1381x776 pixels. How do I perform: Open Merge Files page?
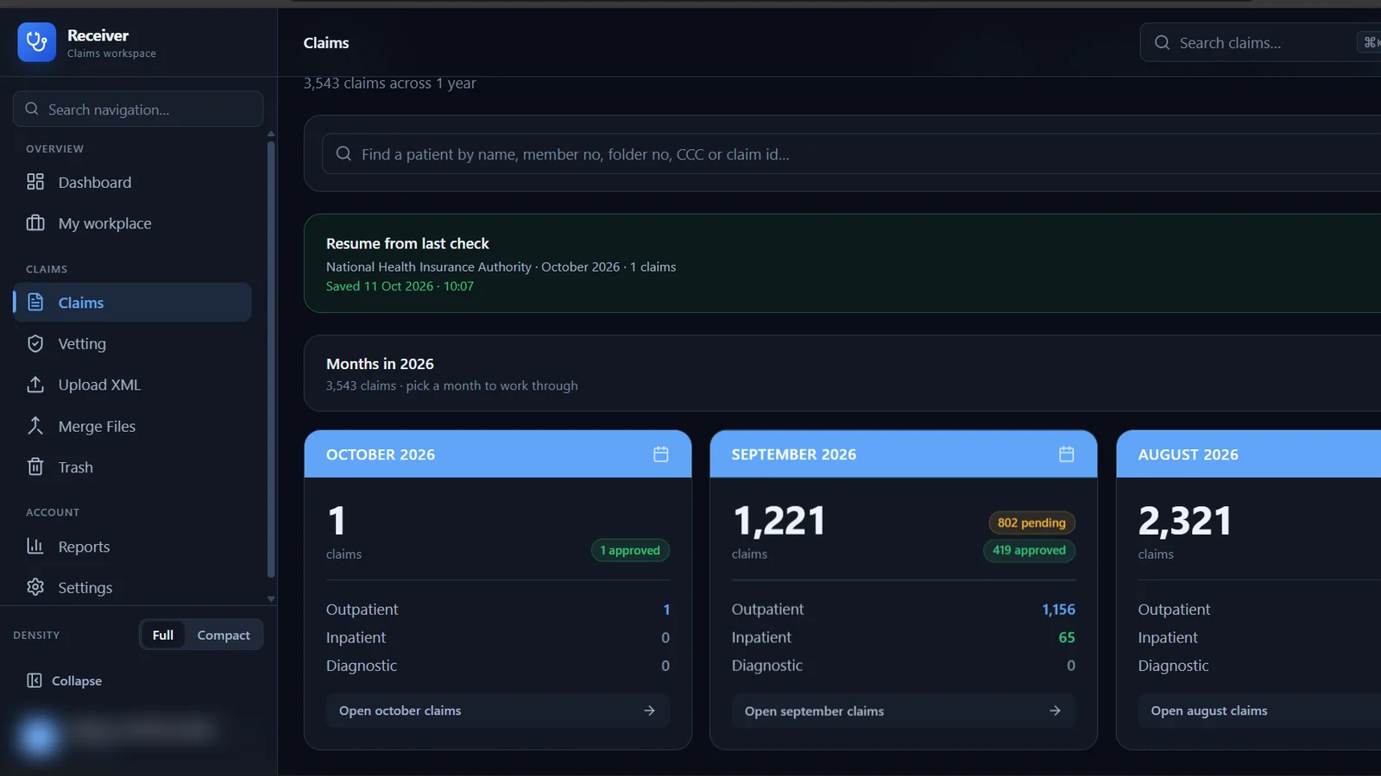(132, 426)
